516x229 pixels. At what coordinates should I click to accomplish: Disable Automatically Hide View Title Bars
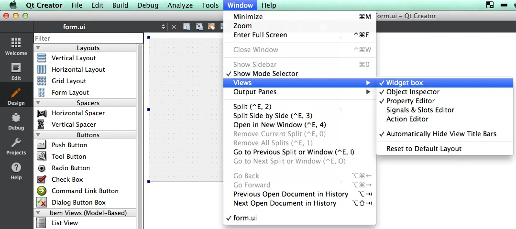tap(441, 134)
